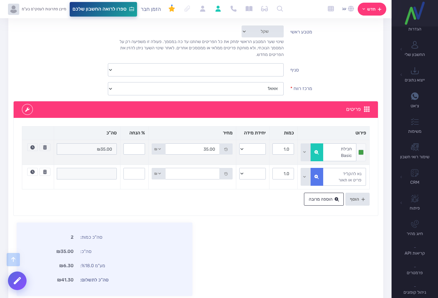Screen dimensions: 438x298
Task: Click the item description placeholder field
Action: click(x=344, y=177)
